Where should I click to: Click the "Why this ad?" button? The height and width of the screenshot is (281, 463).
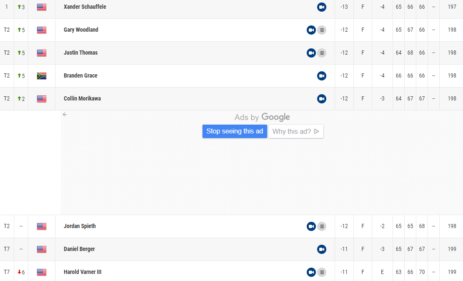pyautogui.click(x=295, y=131)
